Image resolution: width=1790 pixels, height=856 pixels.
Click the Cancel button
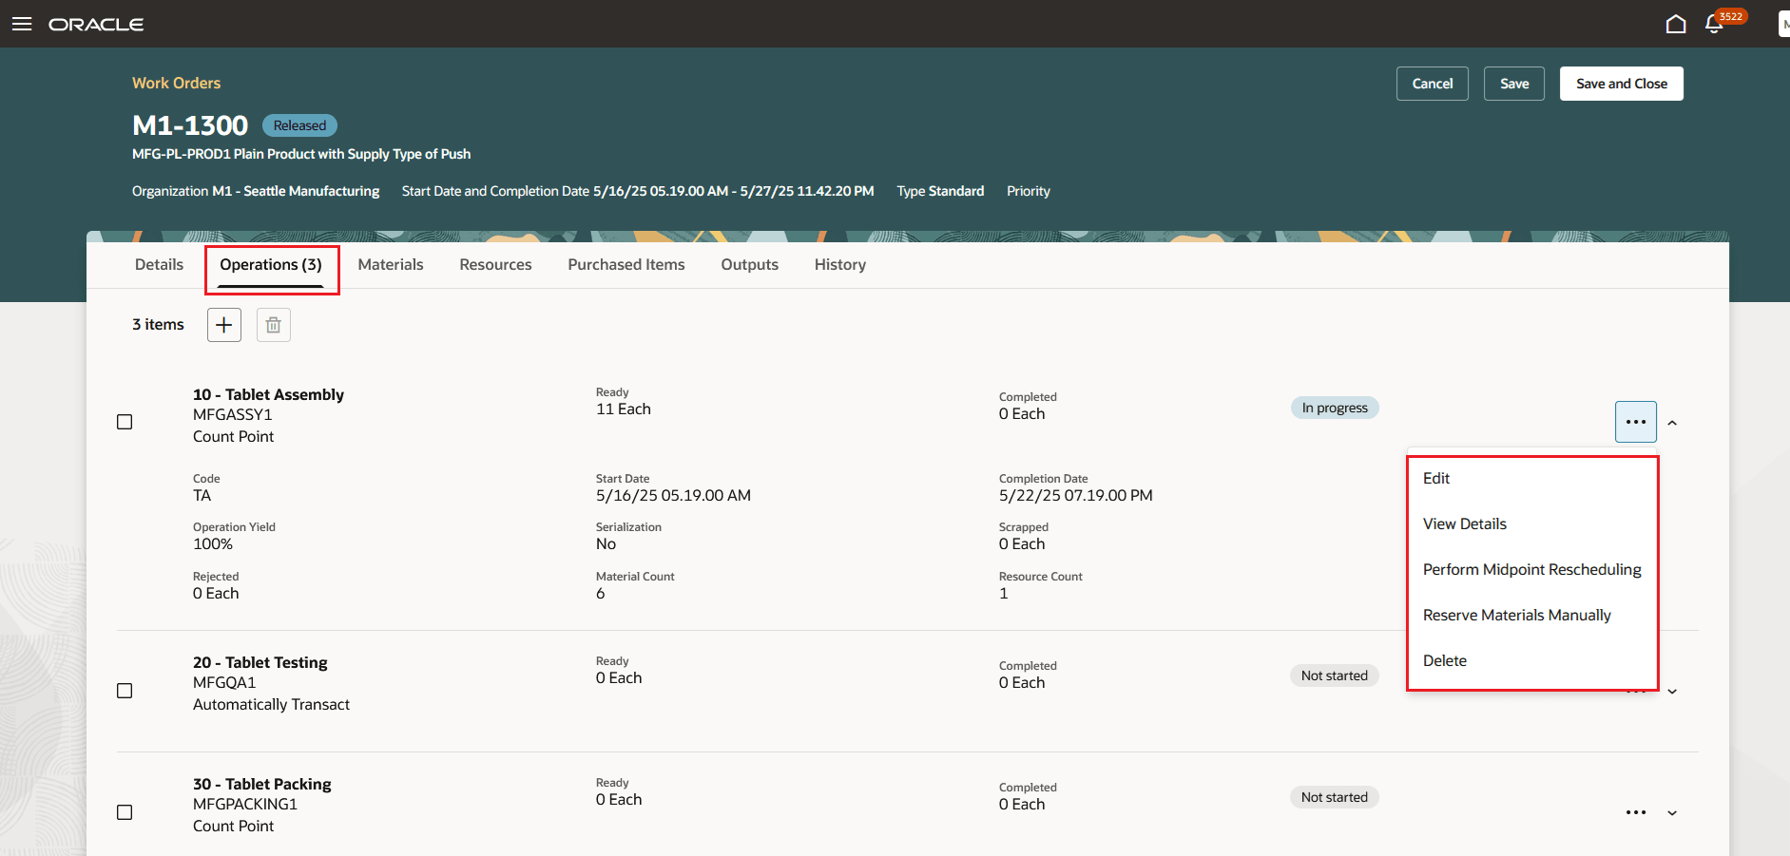coord(1433,84)
